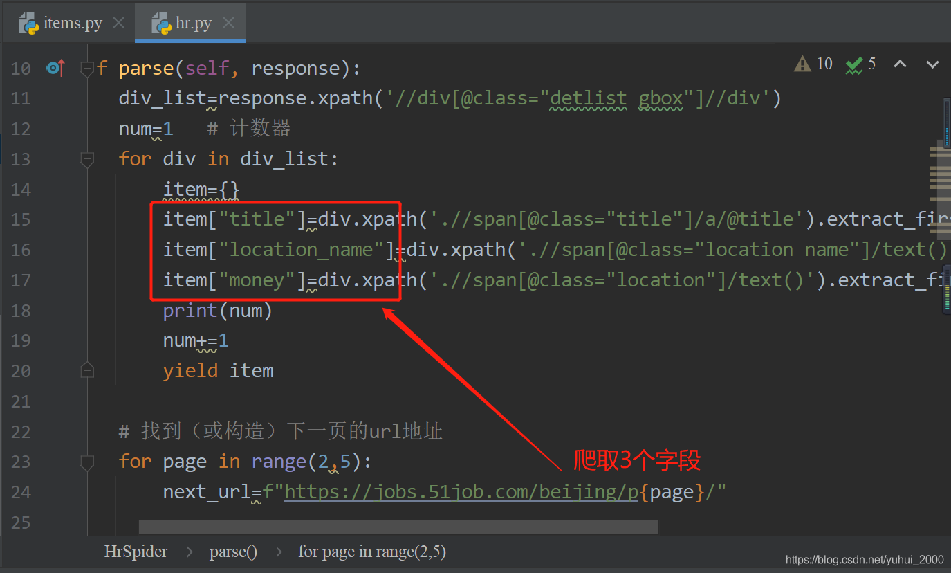Screen dimensions: 951x573
Task: Click item["location_name"] on line 16
Action: tap(279, 250)
